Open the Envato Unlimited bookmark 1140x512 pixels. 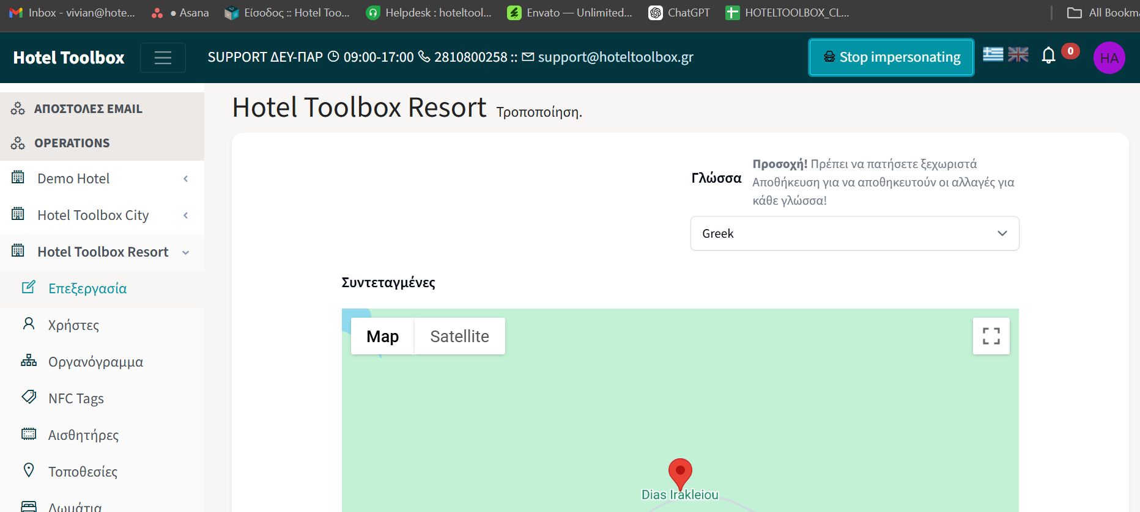point(570,13)
